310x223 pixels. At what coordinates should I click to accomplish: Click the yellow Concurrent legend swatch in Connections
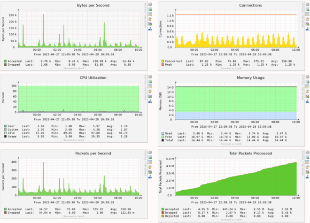pos(163,61)
